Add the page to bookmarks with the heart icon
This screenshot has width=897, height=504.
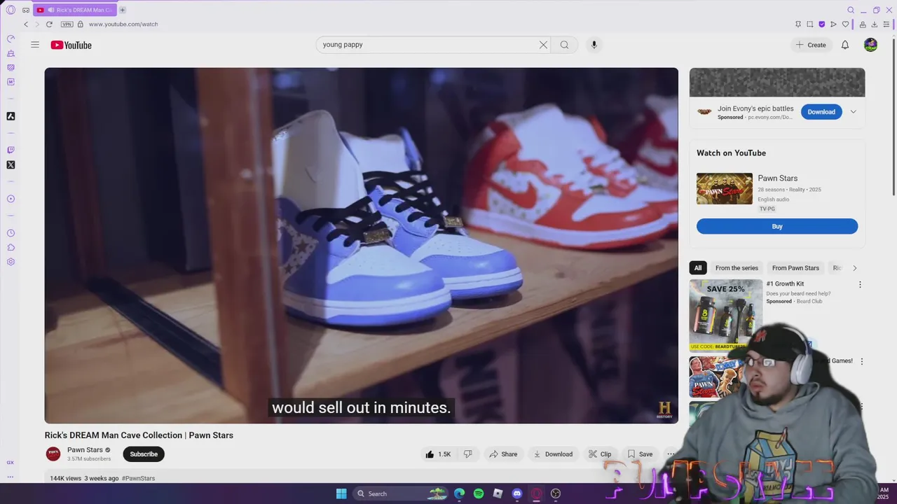coord(845,24)
